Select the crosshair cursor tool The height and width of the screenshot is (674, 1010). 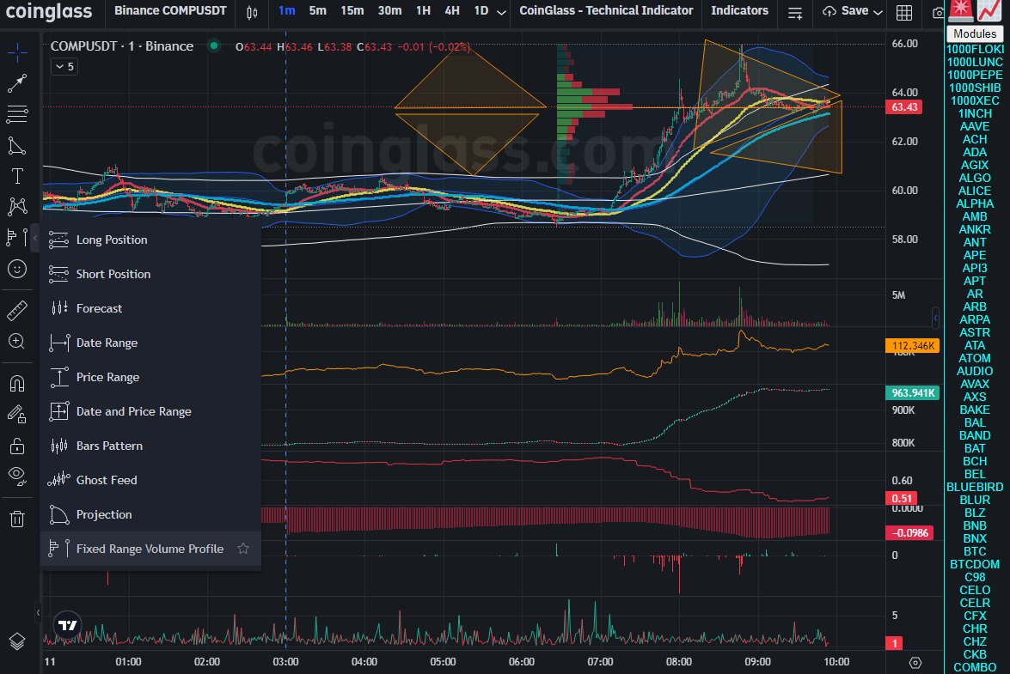tap(17, 52)
